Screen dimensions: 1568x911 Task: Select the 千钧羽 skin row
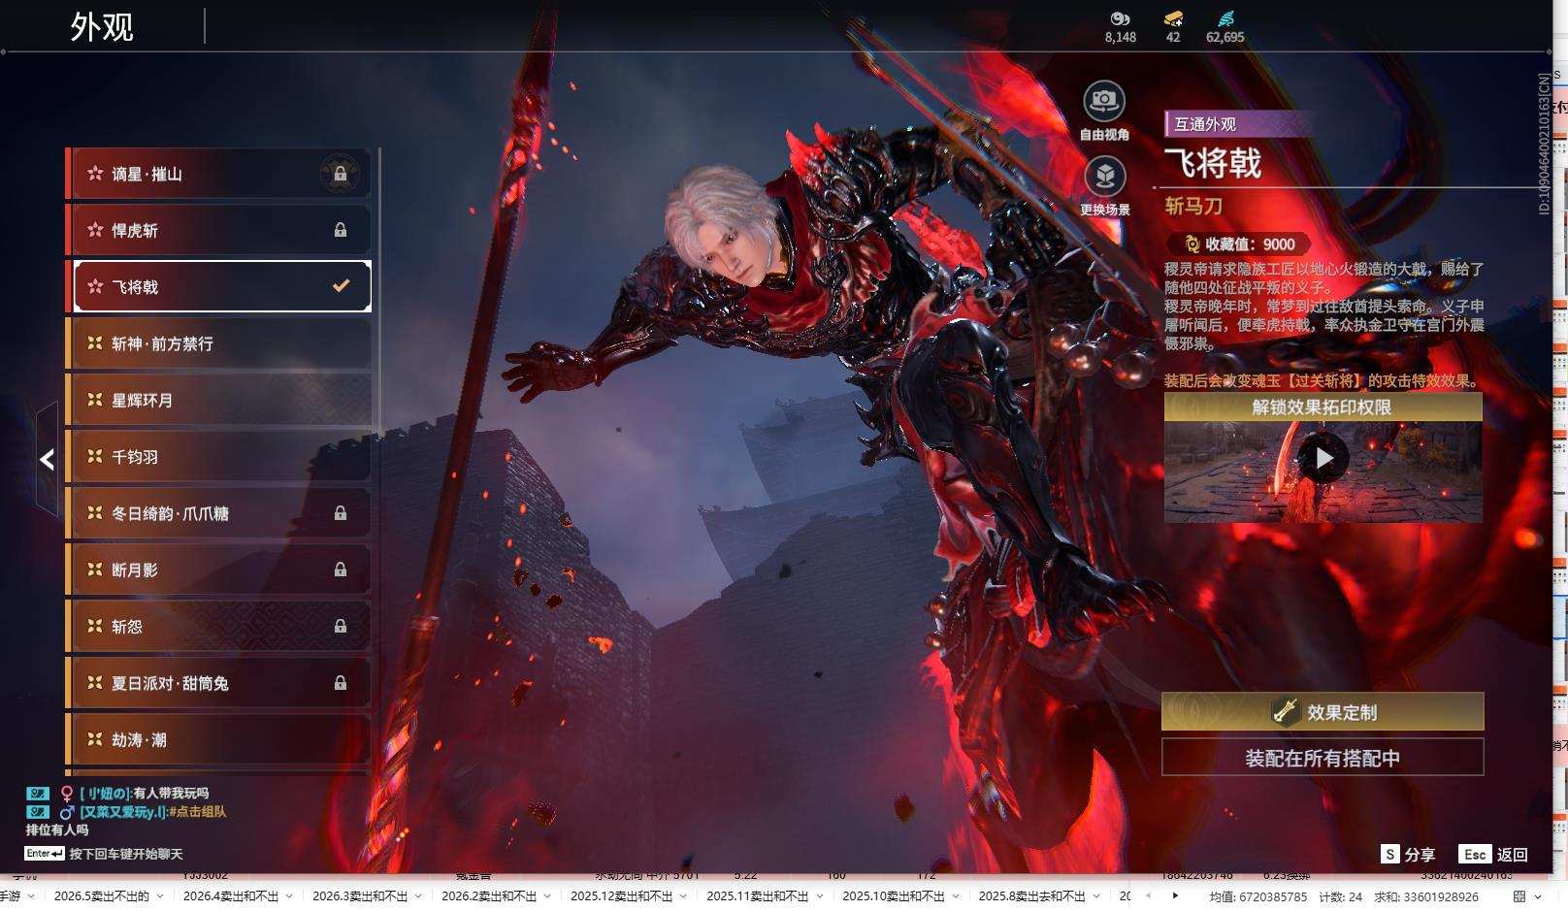point(219,456)
